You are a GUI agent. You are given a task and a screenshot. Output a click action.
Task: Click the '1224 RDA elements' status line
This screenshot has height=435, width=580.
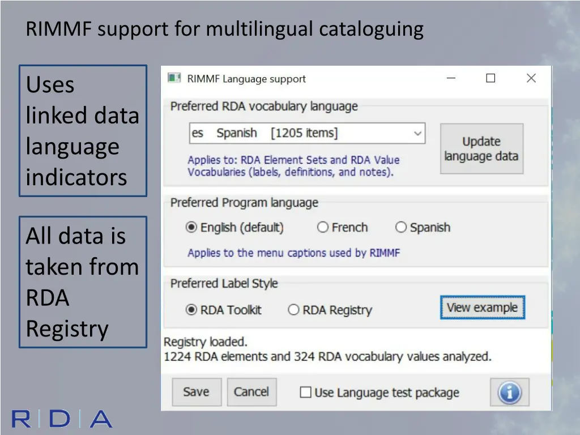pos(327,357)
